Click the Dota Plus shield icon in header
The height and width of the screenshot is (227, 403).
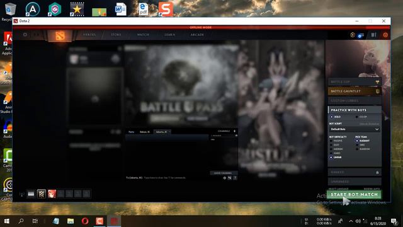tap(353, 35)
